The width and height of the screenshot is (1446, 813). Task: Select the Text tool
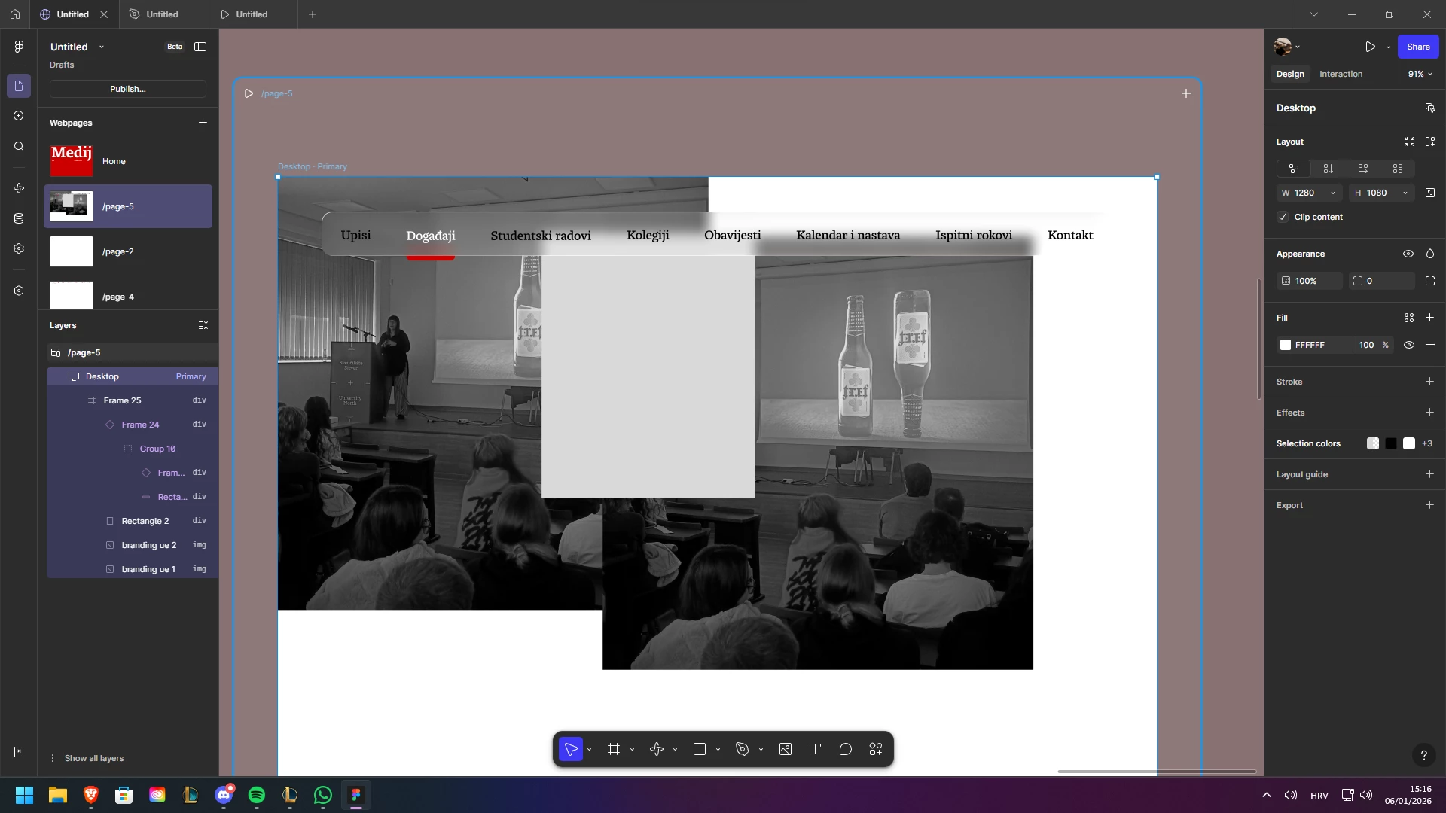816,749
